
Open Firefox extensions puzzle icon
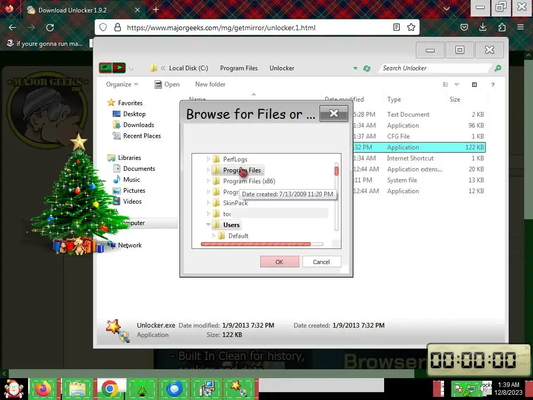502,27
